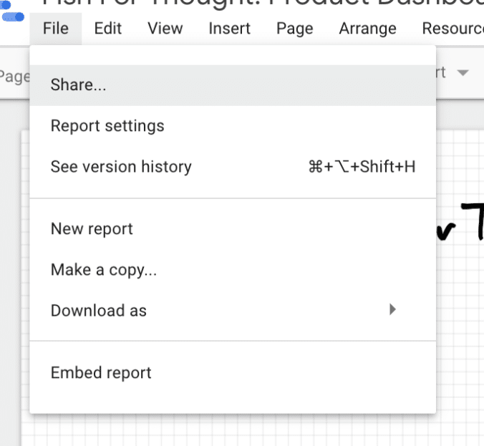484x446 pixels.
Task: Select See version history
Action: point(233,167)
